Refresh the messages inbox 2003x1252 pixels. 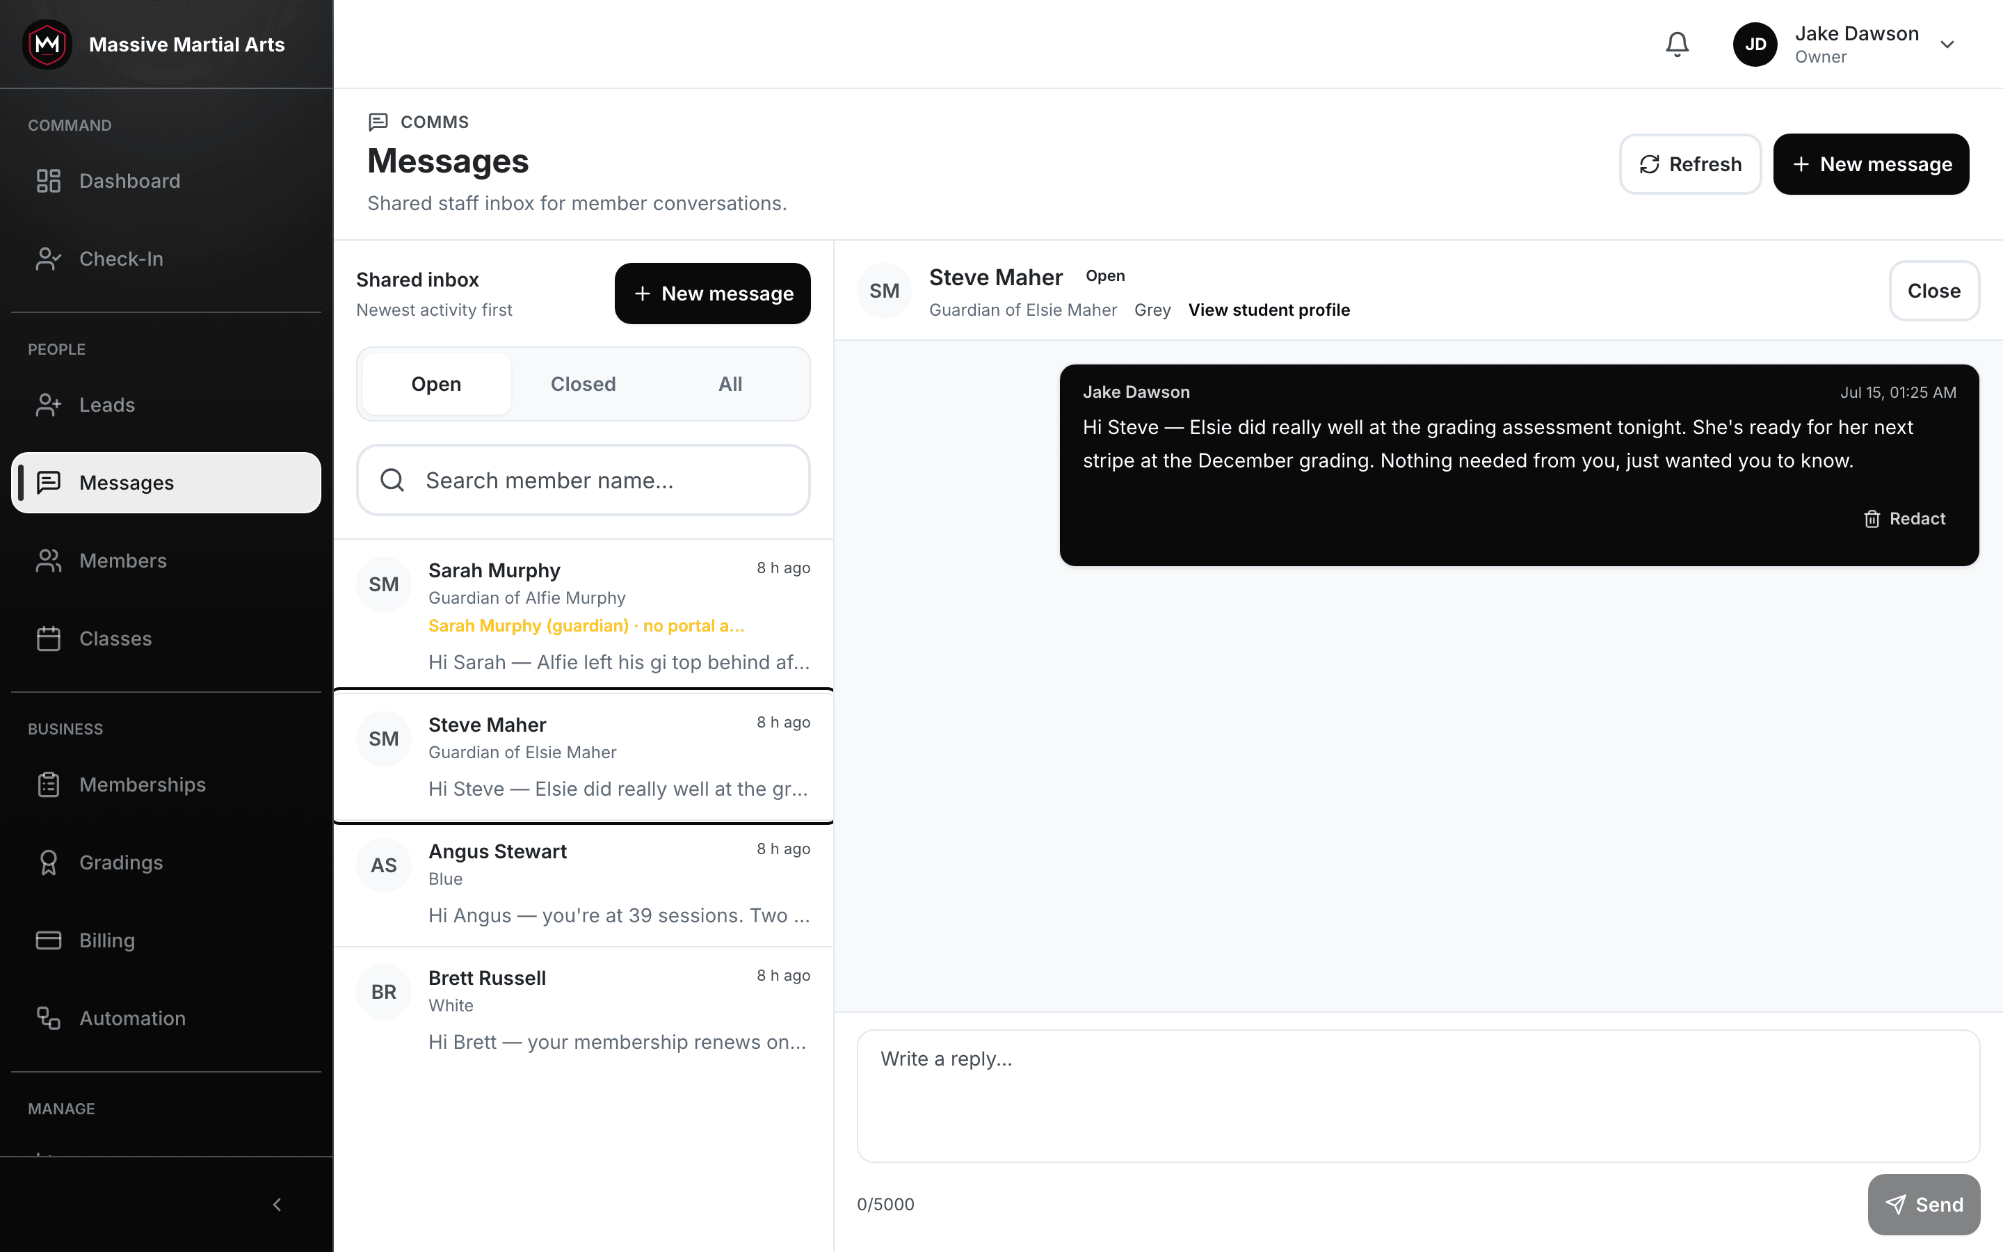pyautogui.click(x=1690, y=164)
